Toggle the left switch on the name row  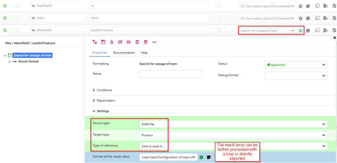pos(16,18)
